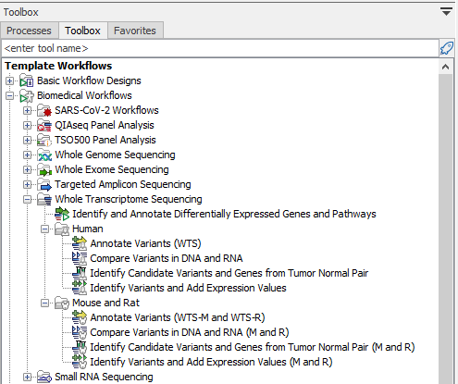This screenshot has width=458, height=384.
Task: Select Small RNA Sequencing in the tree
Action: (x=104, y=377)
